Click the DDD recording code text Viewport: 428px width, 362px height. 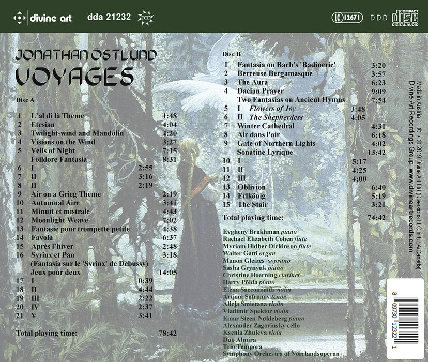click(x=378, y=18)
